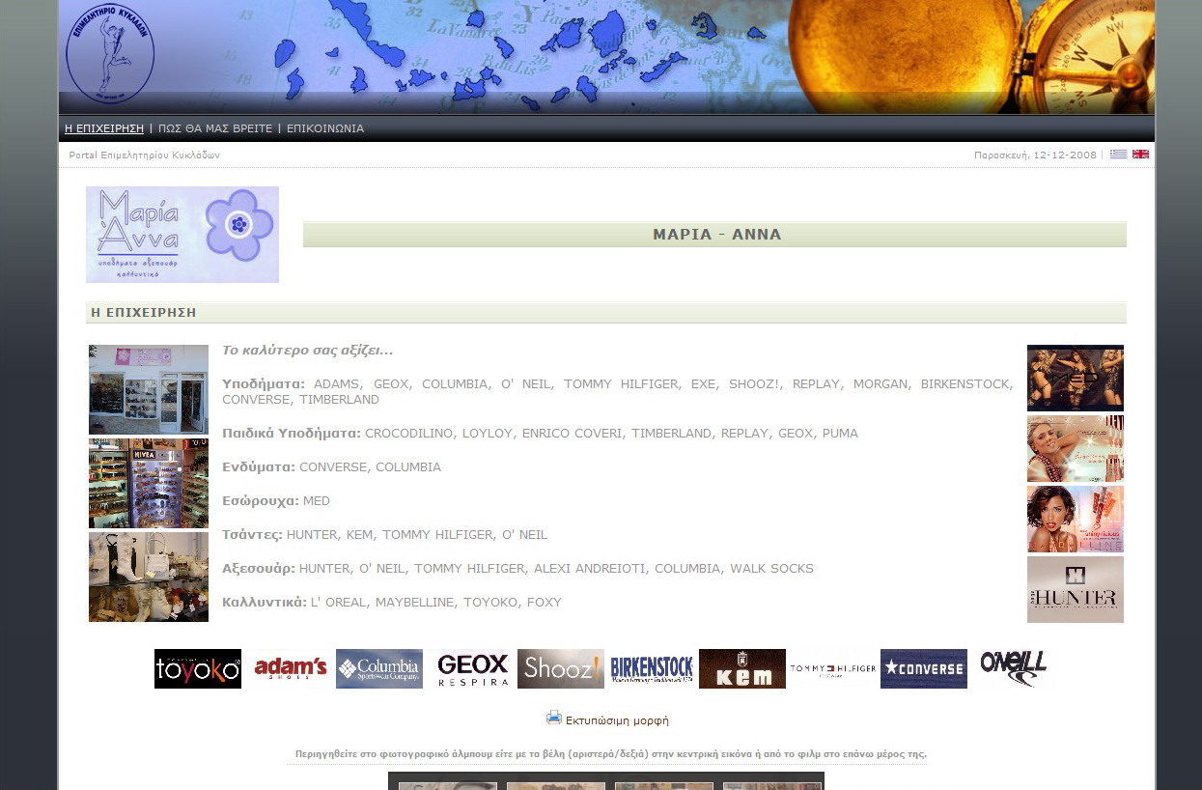Open the Hunter advertisement image
This screenshot has width=1202, height=790.
1076,589
